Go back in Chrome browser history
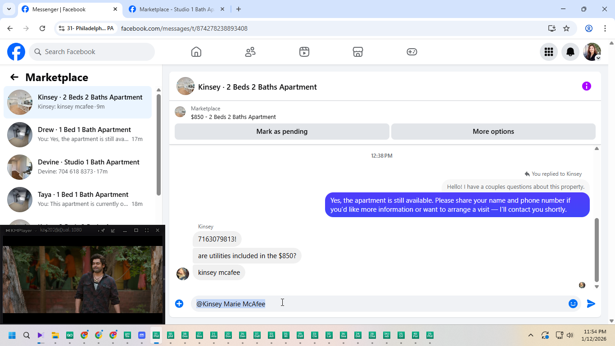The width and height of the screenshot is (615, 346). [10, 28]
